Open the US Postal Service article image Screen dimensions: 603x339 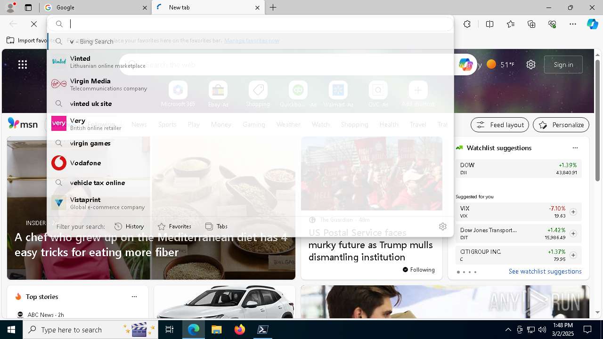372,173
